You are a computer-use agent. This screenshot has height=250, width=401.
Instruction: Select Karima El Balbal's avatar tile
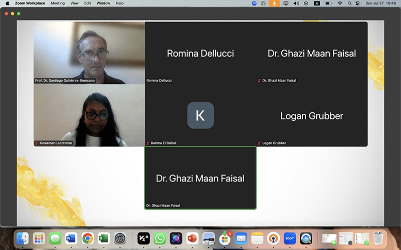click(x=200, y=115)
